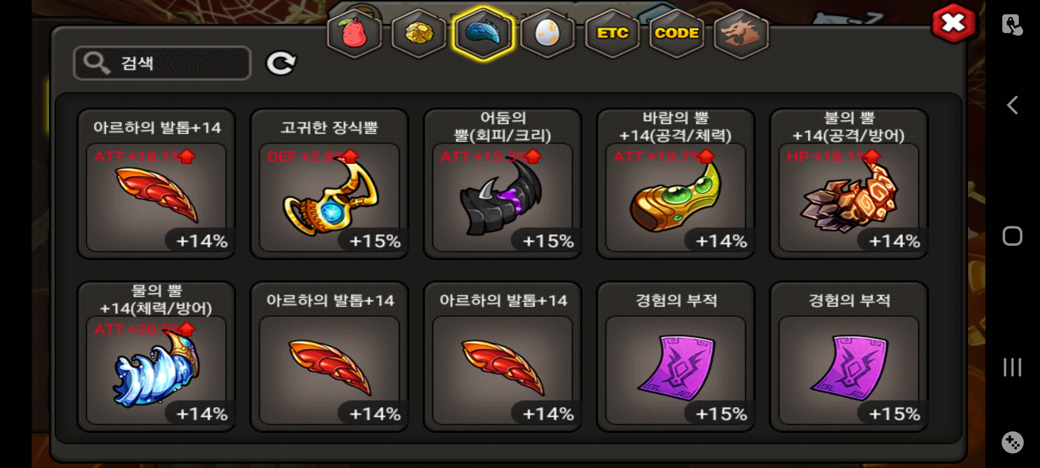Select the 물의 뿔 water horn item

click(156, 357)
